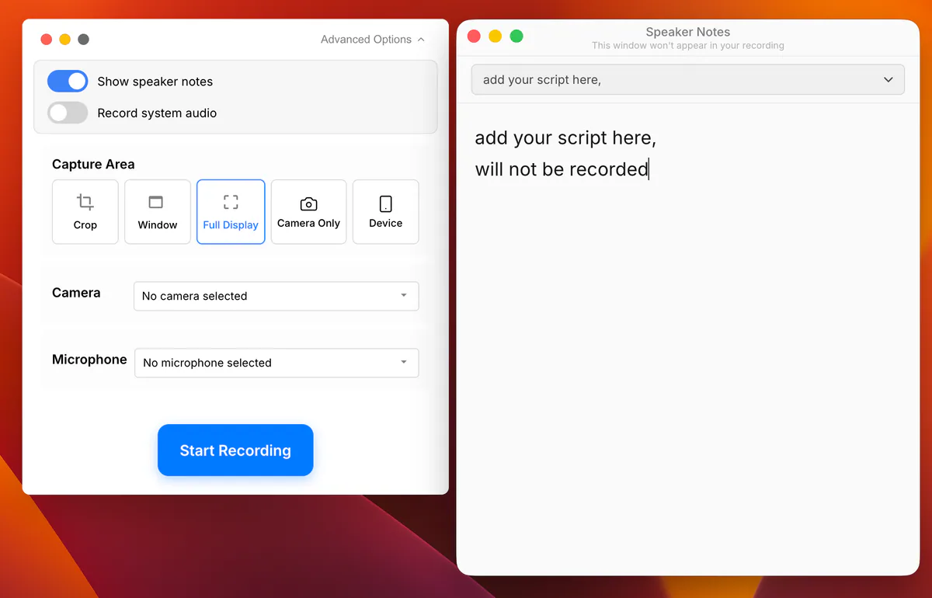Screen dimensions: 932x598
Task: Click the Speaker Notes window title
Action: point(688,32)
